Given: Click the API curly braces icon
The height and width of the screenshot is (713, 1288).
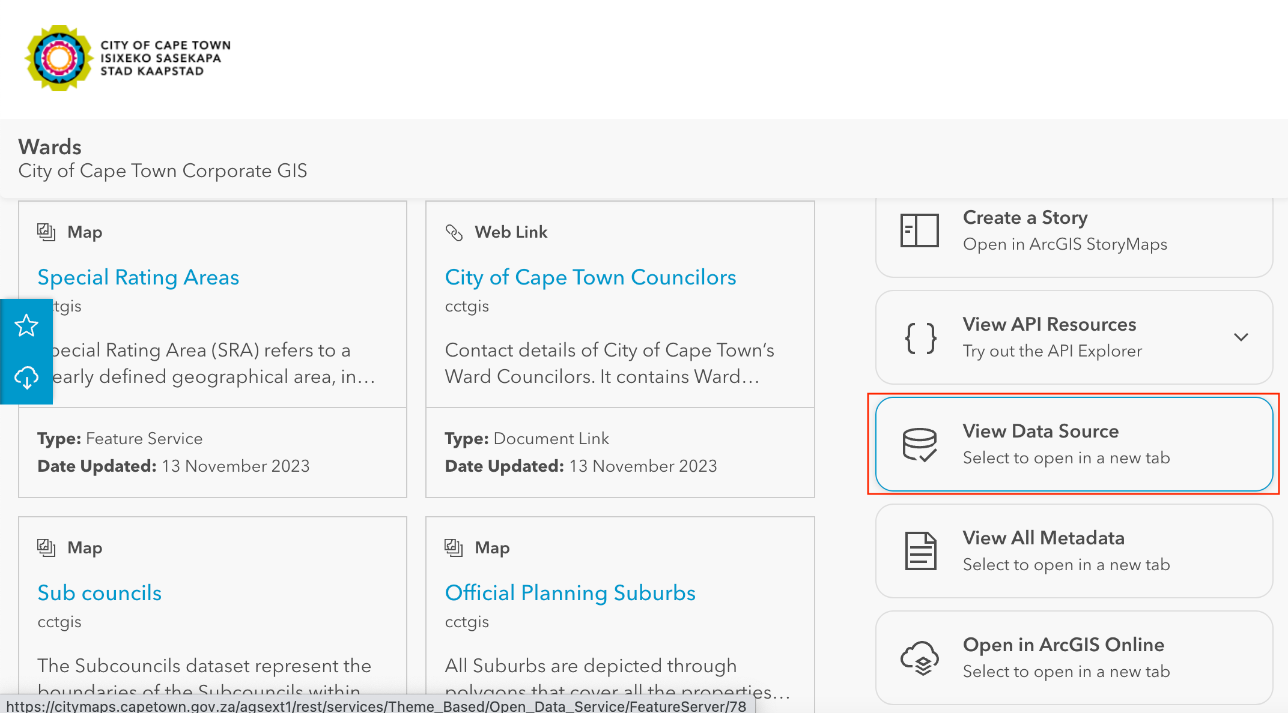Looking at the screenshot, I should tap(920, 338).
